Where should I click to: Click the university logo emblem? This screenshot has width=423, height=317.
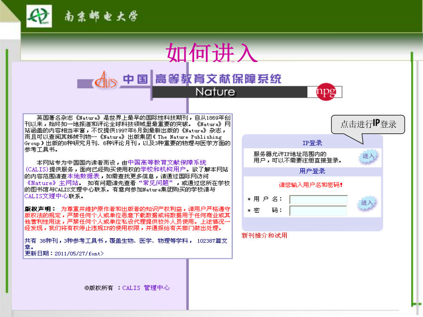click(x=39, y=16)
